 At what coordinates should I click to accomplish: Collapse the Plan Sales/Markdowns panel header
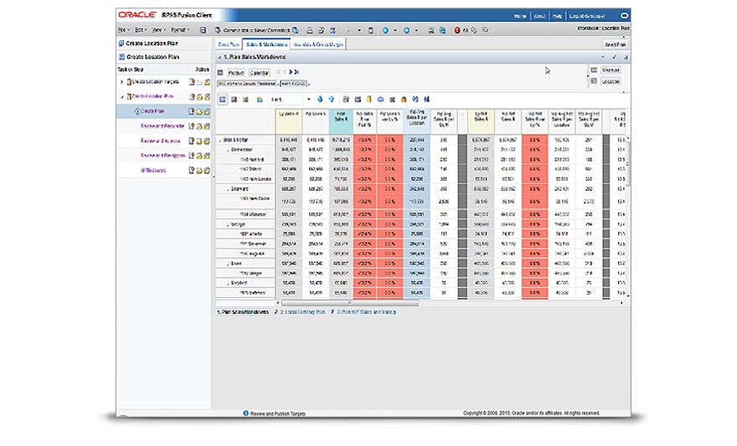point(220,57)
